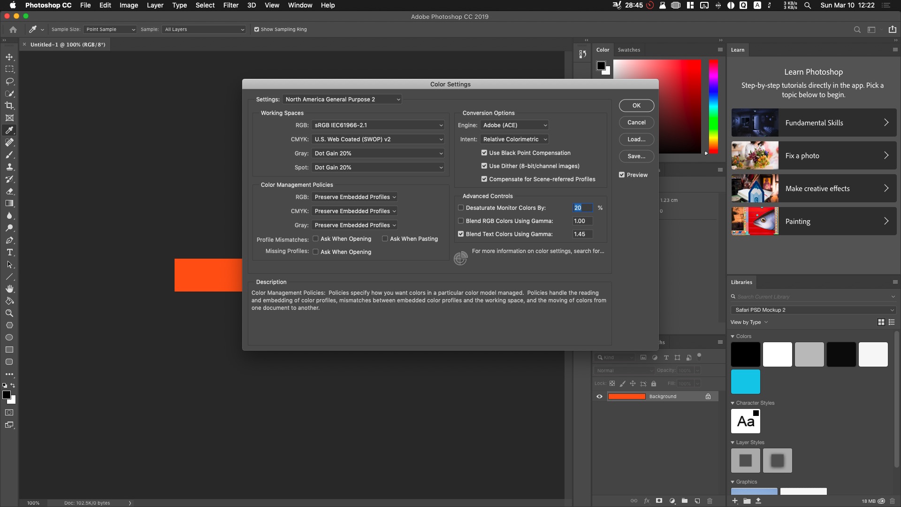Open the Painting tutorial

814,221
